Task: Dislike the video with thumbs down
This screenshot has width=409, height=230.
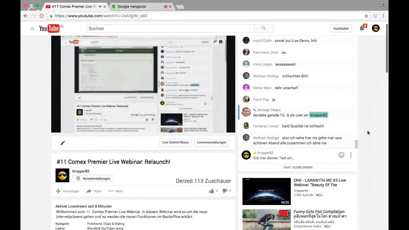Action: click(x=225, y=191)
